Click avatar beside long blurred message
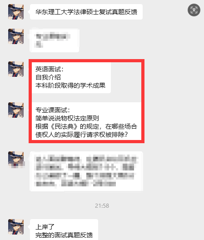The width and height of the screenshot is (204, 240). pyautogui.click(x=16, y=159)
